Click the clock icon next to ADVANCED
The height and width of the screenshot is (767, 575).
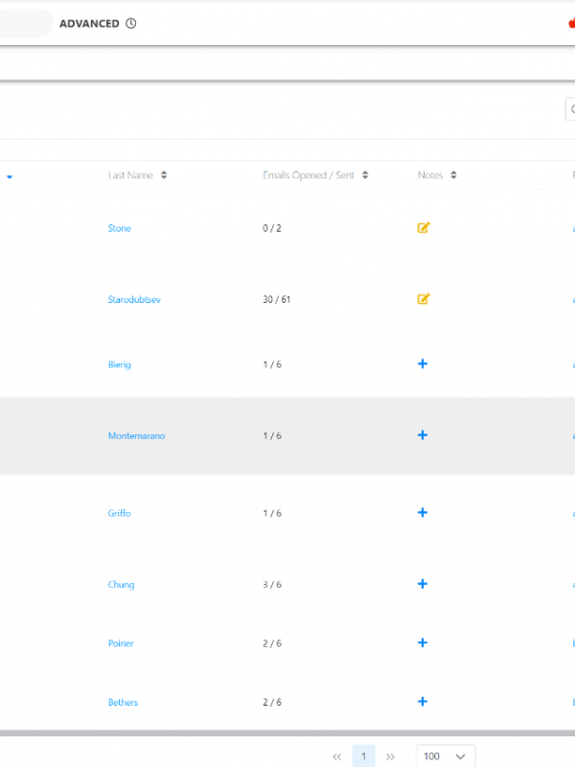pos(131,24)
